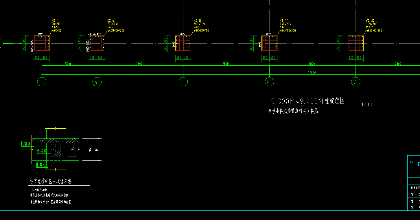Viewport: 420px width, 220px height.
Task: Select the 柱节点核心区H取值示意 title
Action: (x=51, y=182)
